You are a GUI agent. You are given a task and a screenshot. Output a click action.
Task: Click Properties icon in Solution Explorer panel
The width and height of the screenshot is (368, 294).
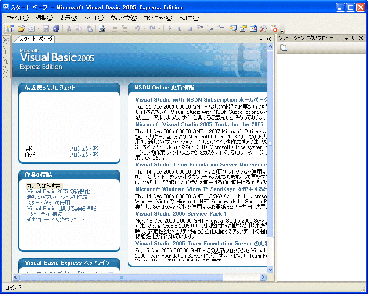pos(284,48)
